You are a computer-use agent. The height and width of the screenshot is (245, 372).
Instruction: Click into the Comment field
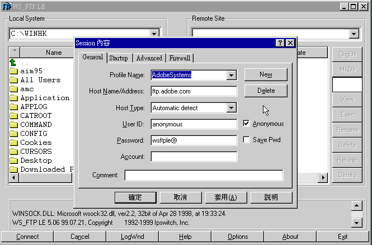(204, 175)
